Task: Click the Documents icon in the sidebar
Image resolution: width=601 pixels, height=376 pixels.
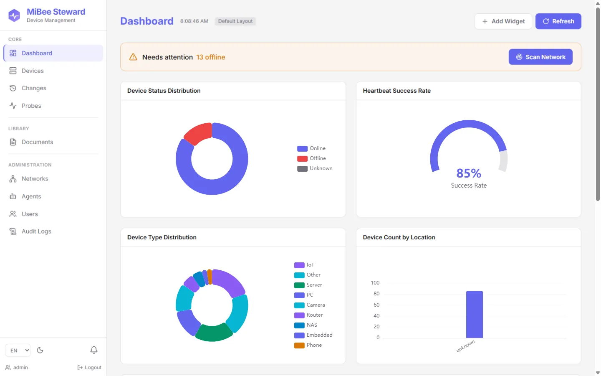Action: [13, 142]
